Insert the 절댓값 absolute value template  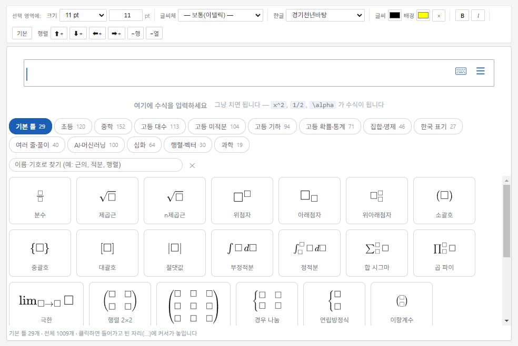175,253
